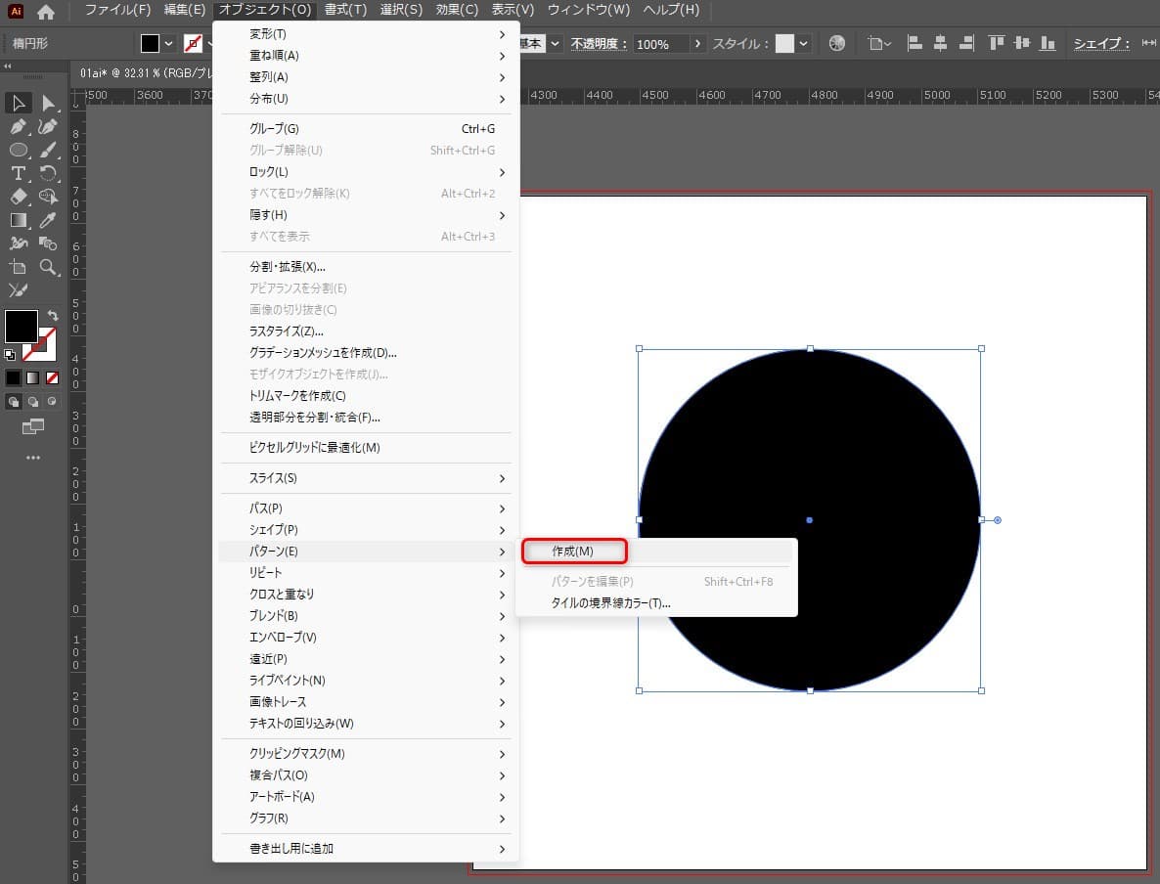Viewport: 1160px width, 884px height.
Task: Pick the Type tool
Action: [19, 174]
